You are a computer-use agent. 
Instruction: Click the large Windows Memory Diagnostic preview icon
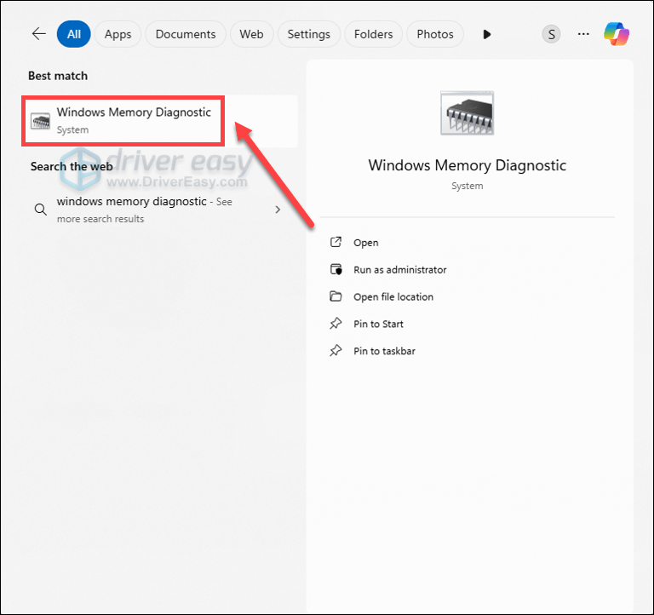467,114
